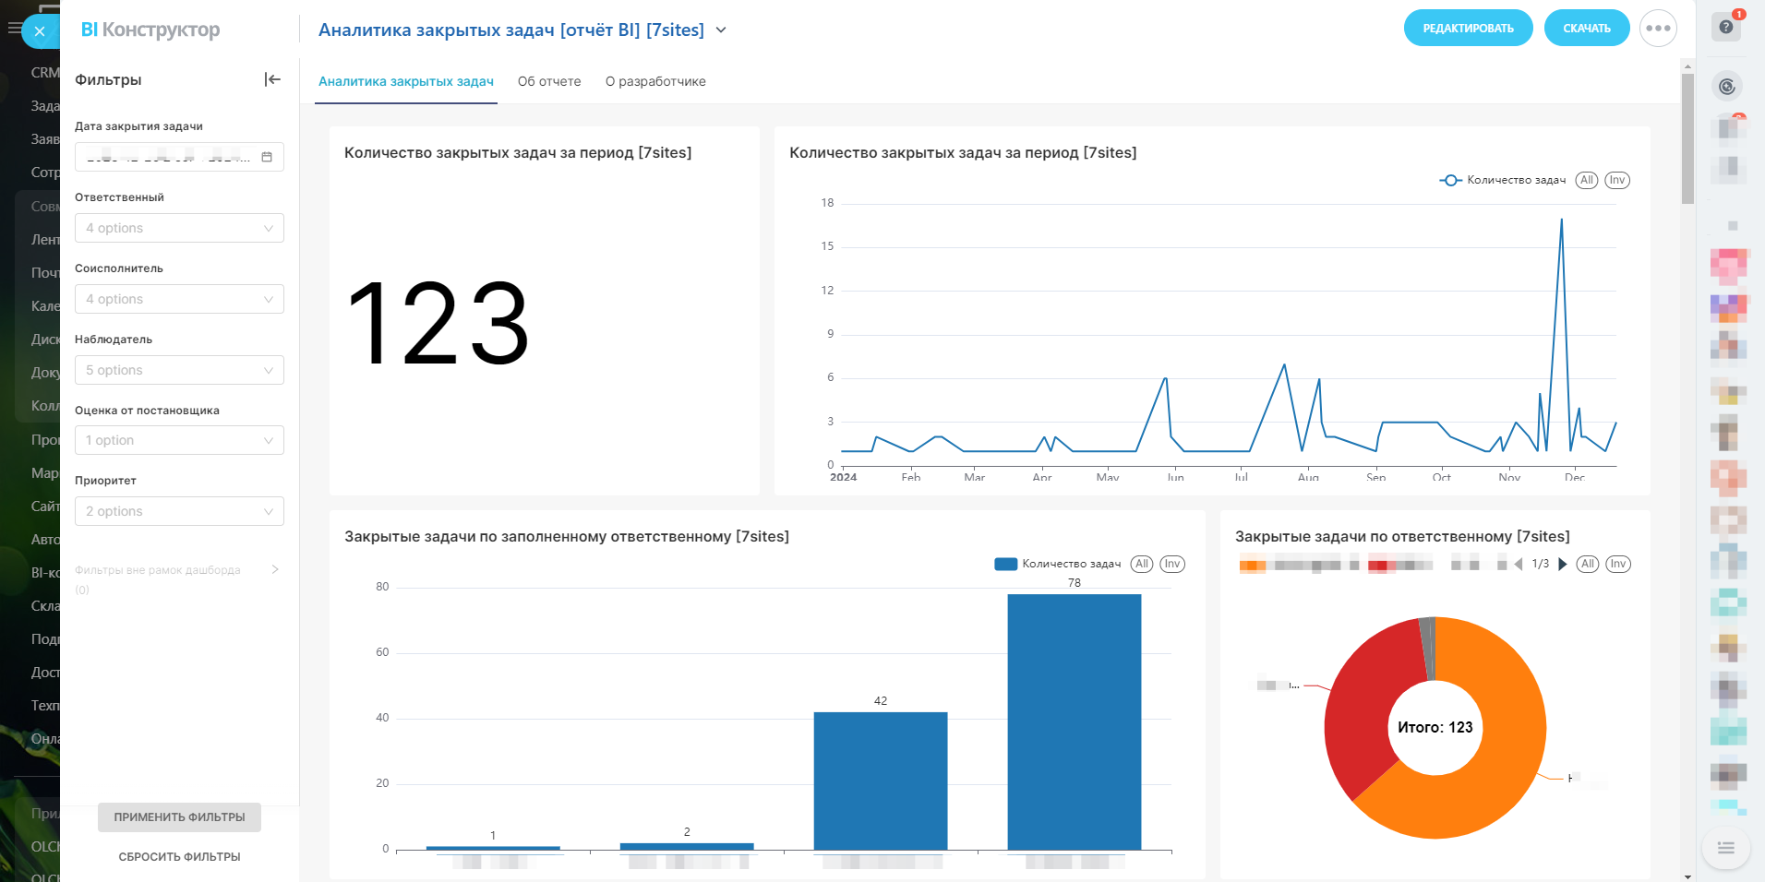The height and width of the screenshot is (882, 1765).
Task: Open the help question mark icon
Action: click(1726, 27)
